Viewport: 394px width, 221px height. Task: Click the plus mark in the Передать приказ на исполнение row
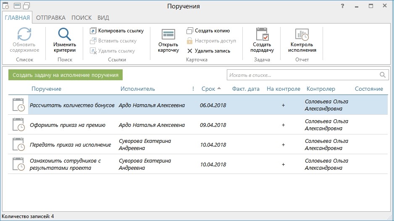(x=283, y=145)
